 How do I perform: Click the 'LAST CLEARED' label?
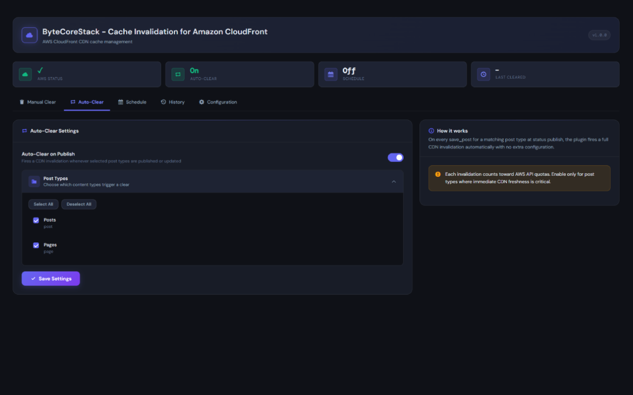click(510, 78)
